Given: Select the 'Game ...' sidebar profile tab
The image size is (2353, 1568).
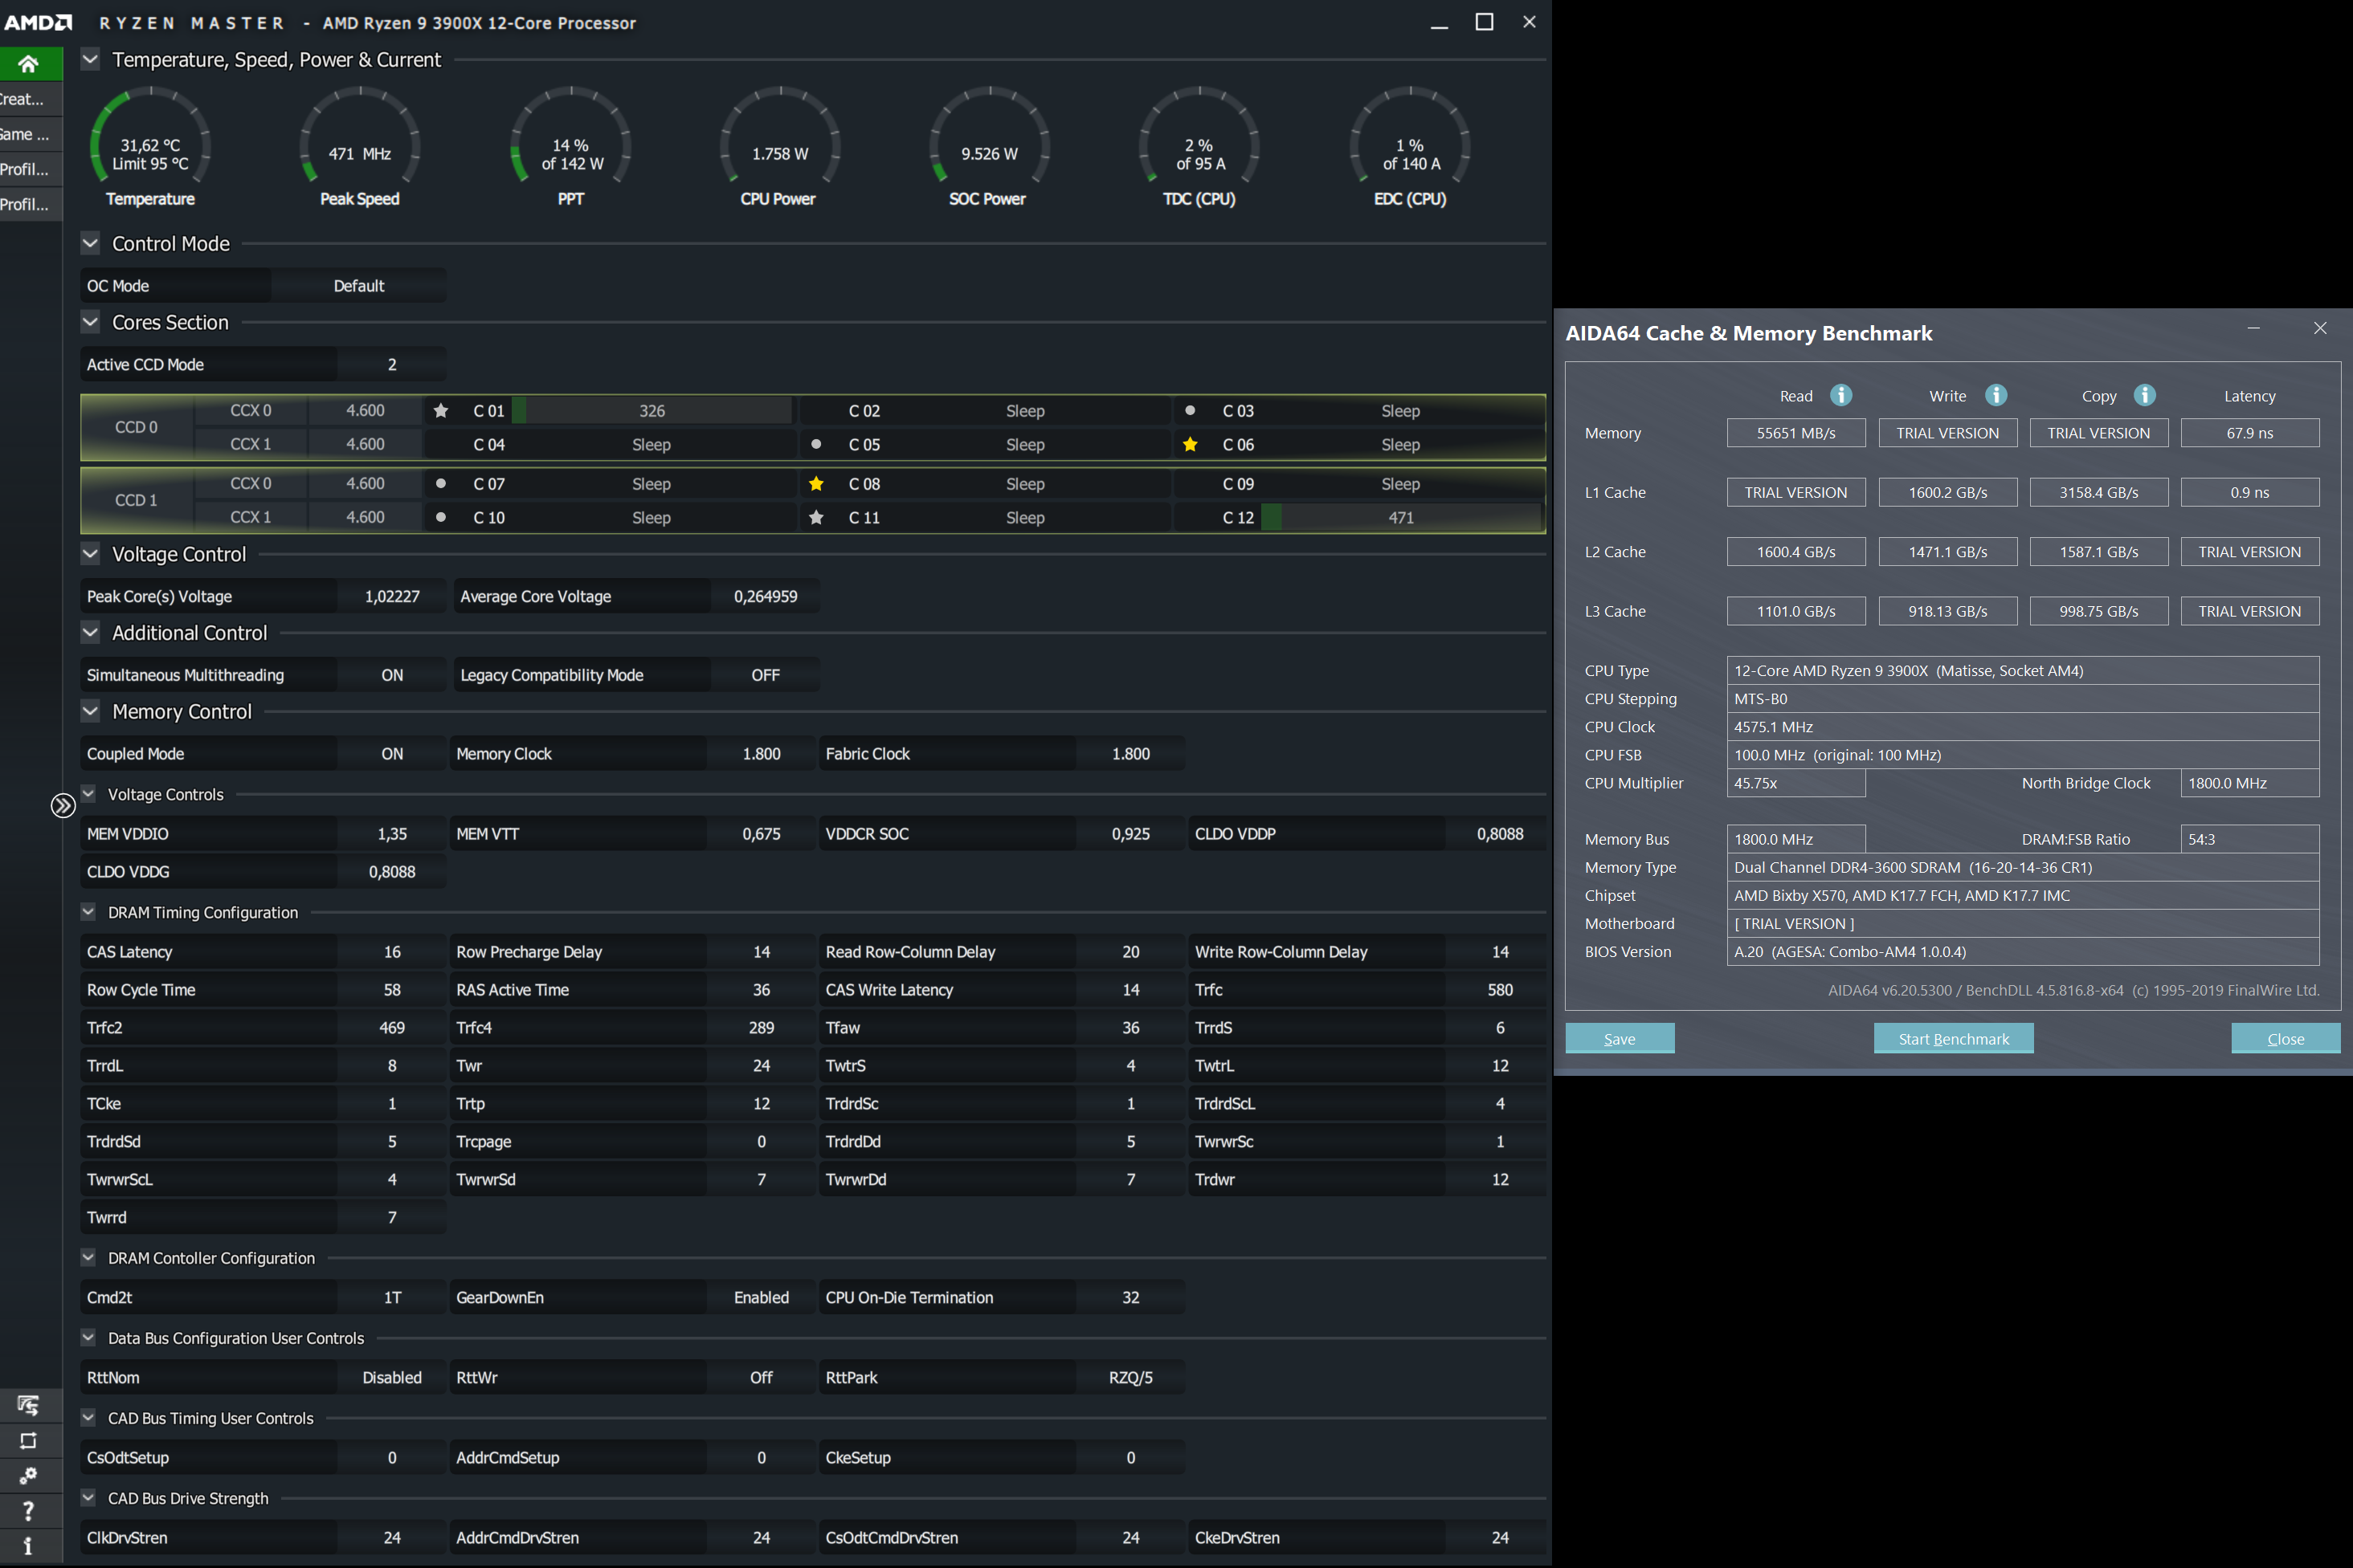Looking at the screenshot, I should [x=28, y=134].
